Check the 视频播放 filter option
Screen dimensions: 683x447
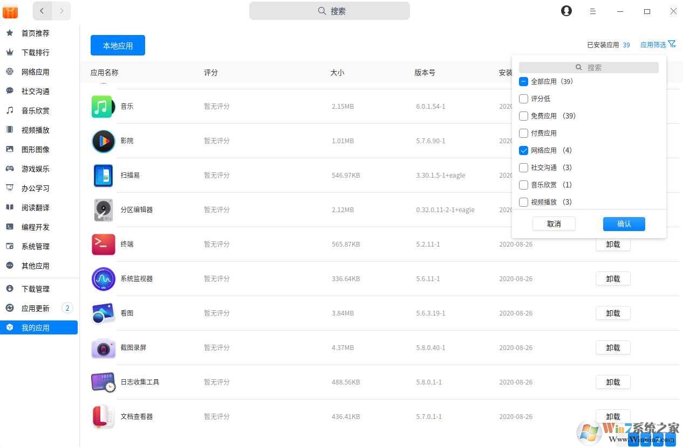523,202
